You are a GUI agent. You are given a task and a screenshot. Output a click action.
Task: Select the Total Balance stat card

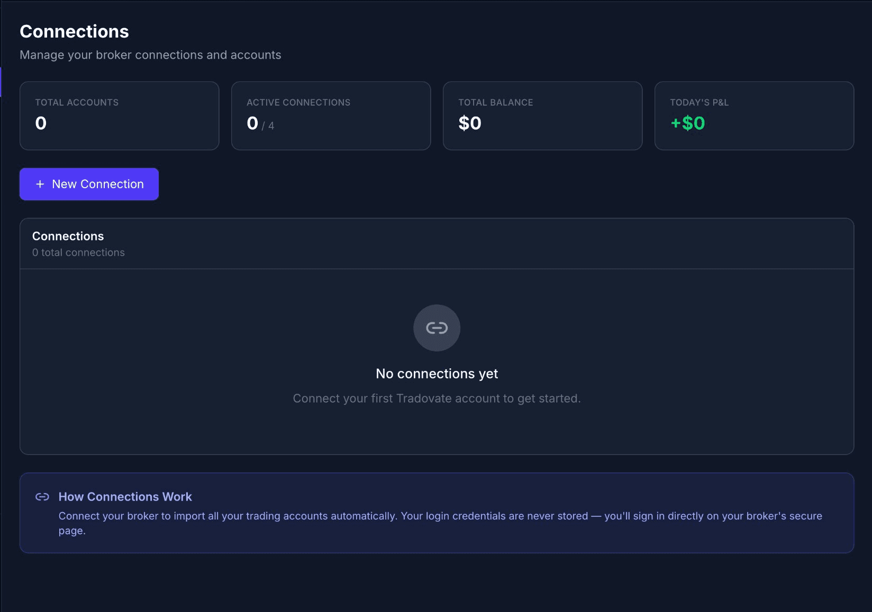pos(542,115)
